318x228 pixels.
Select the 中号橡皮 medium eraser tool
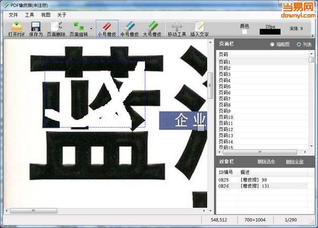130,29
